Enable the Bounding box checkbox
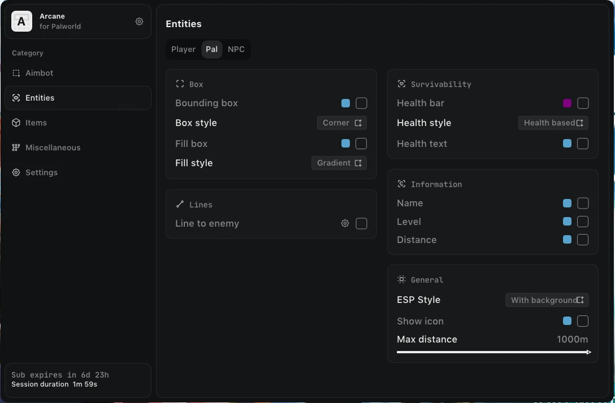 (361, 103)
